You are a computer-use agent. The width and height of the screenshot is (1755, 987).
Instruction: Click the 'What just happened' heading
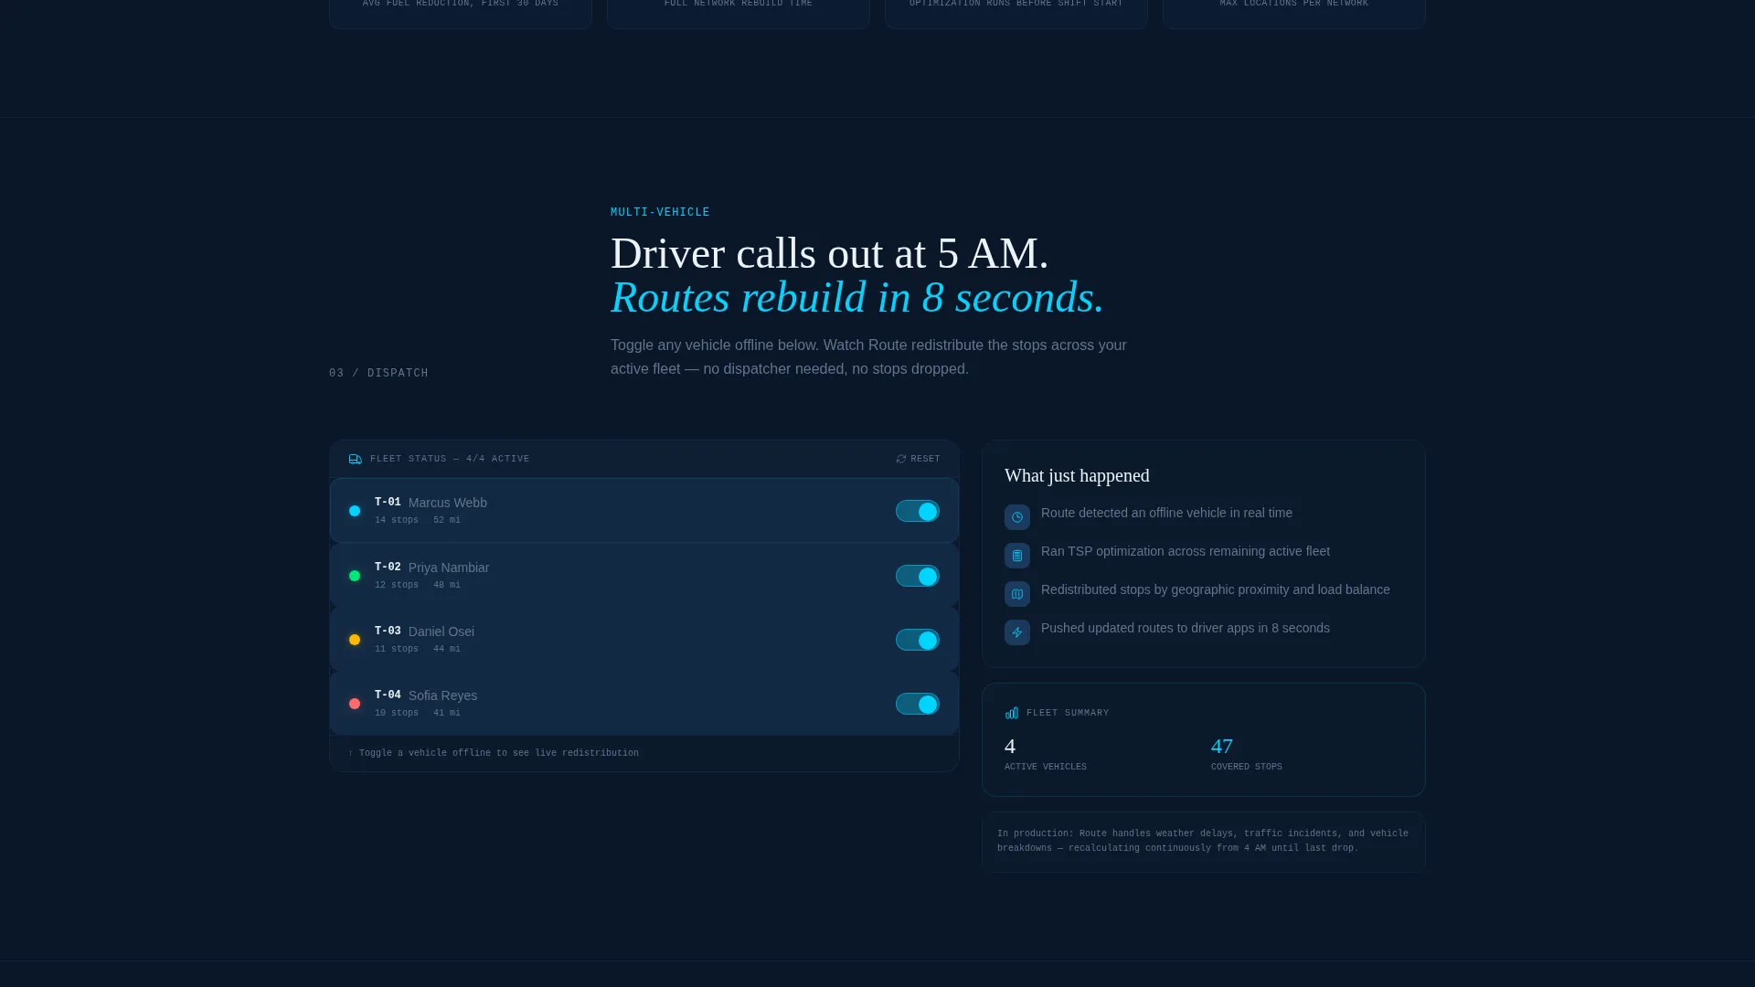(1077, 475)
